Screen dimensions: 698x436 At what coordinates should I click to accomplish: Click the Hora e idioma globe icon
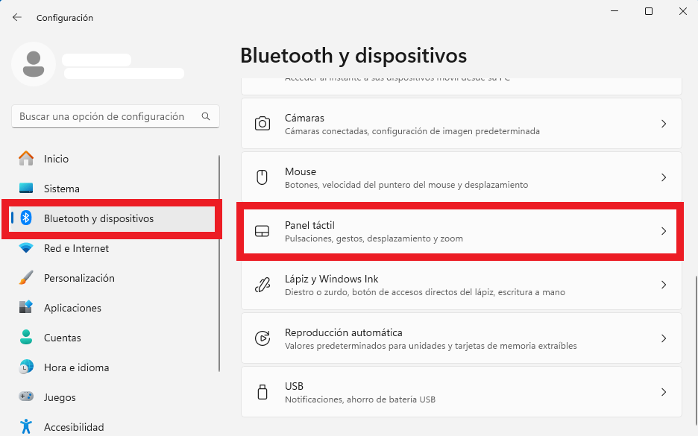point(26,367)
